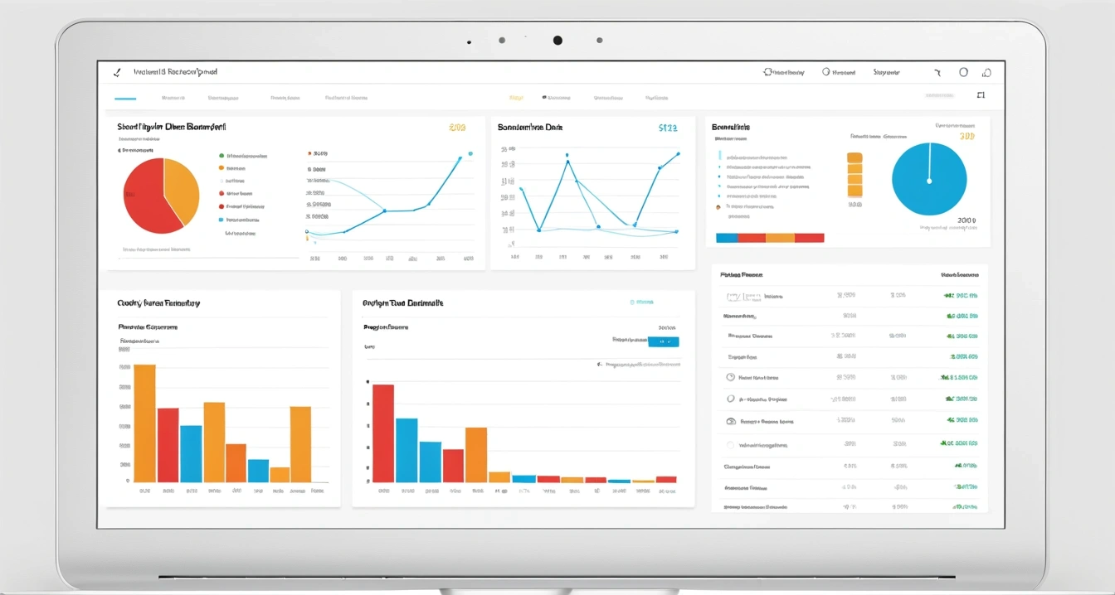Select the active tab with blue underline

click(125, 99)
